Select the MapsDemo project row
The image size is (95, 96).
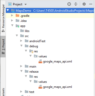[x=50, y=11]
